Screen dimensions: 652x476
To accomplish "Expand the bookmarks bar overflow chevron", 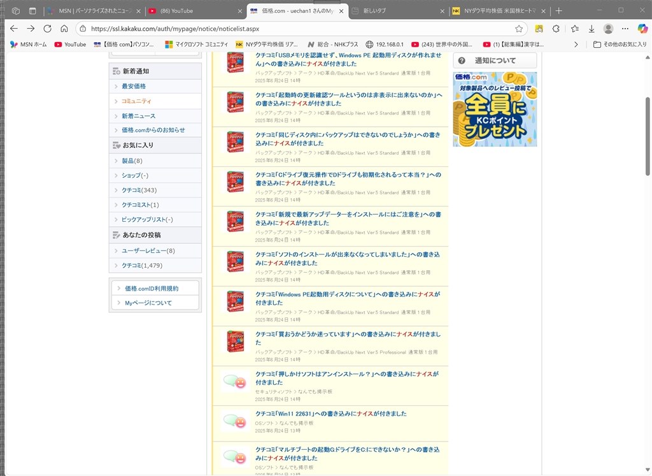I will pyautogui.click(x=576, y=44).
